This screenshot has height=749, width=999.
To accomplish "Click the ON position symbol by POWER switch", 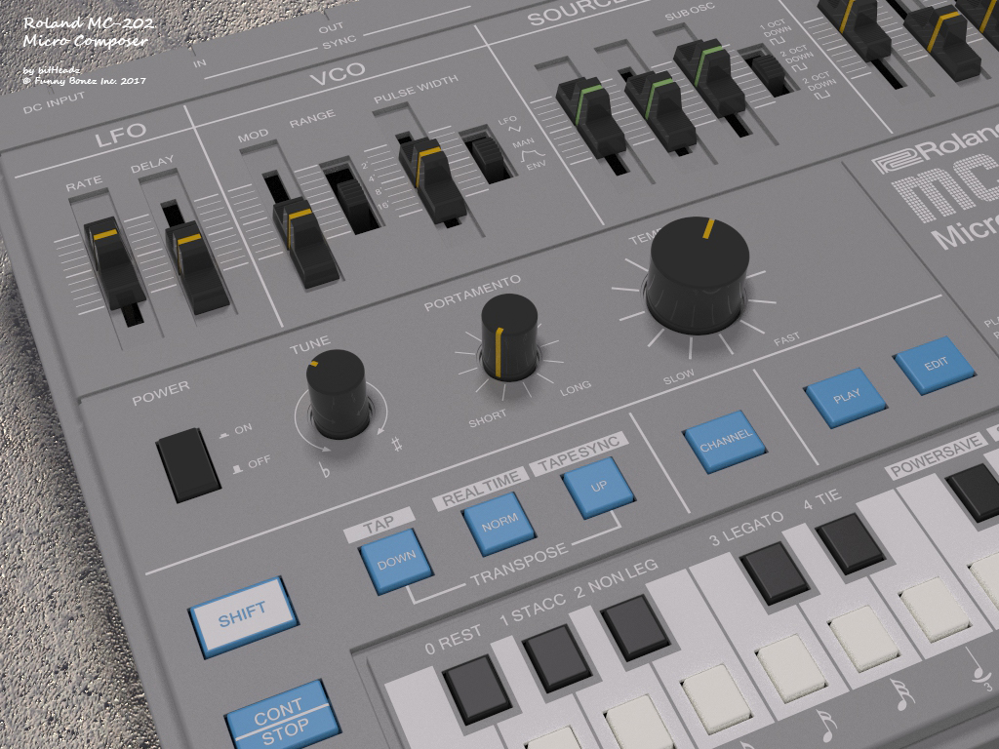I will coord(223,435).
